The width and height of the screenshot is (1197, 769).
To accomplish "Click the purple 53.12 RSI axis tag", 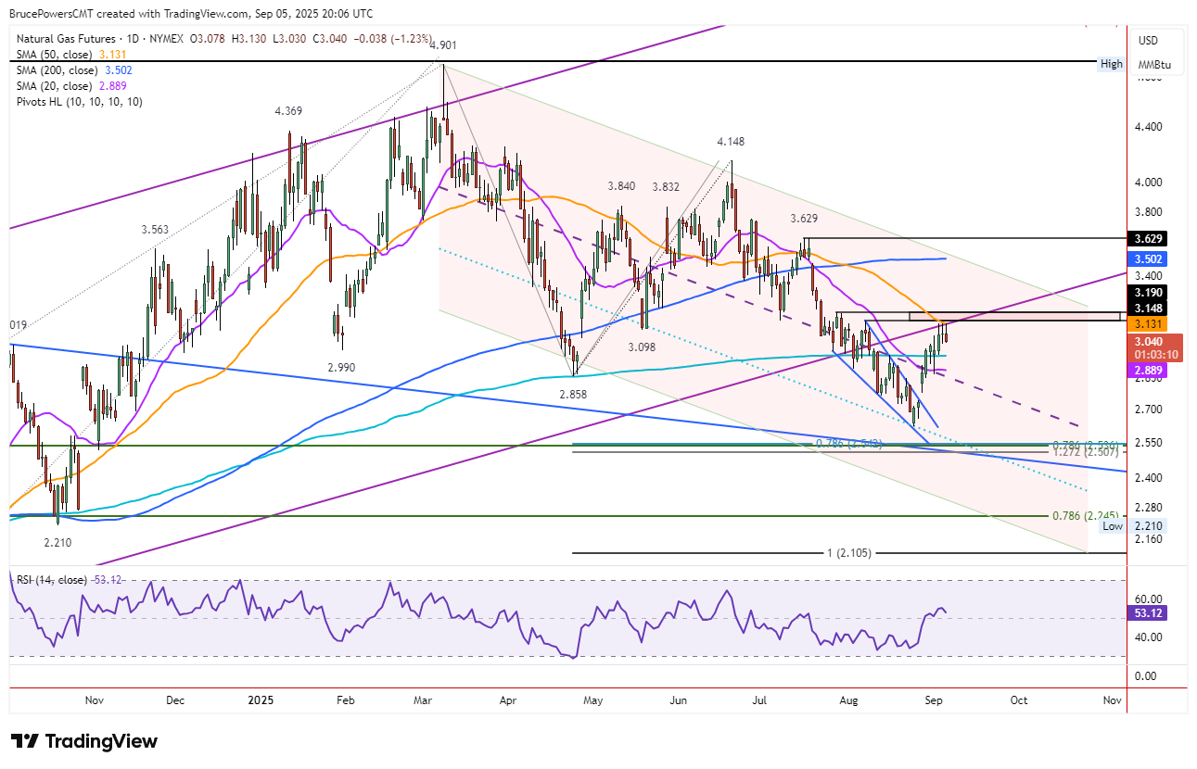I will tap(1148, 612).
